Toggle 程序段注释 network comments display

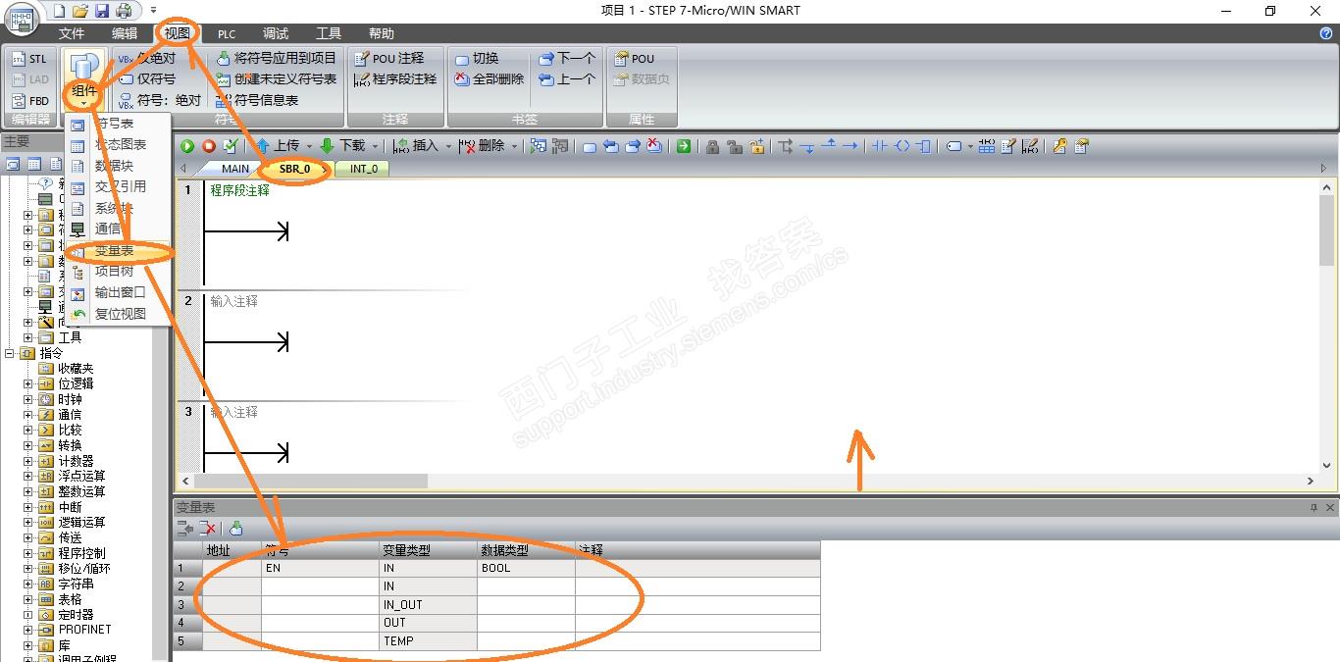[x=395, y=78]
